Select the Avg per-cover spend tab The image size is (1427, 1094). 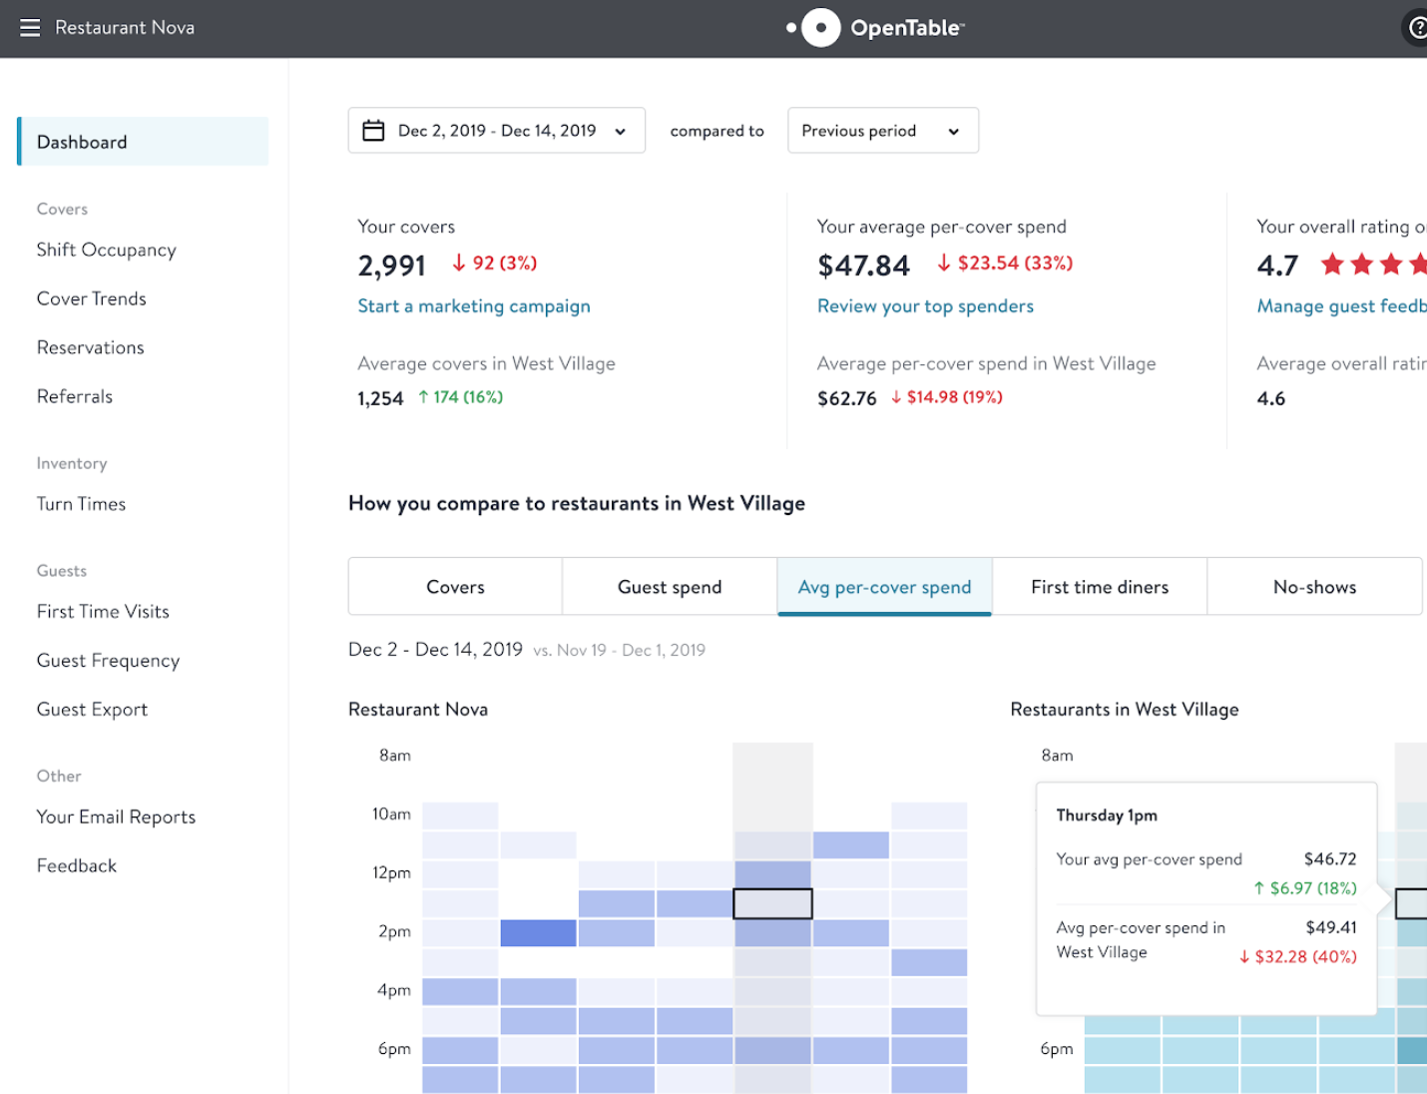pos(884,587)
